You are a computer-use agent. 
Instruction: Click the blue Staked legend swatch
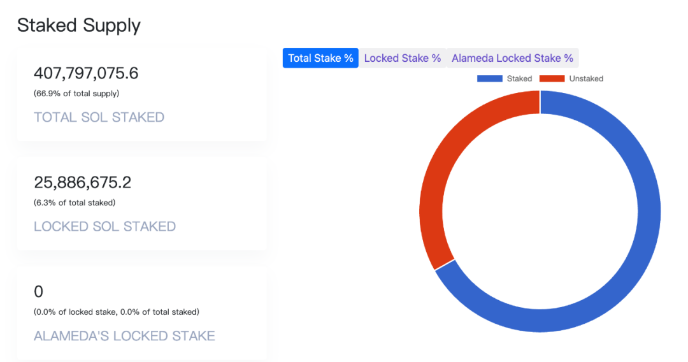pos(489,78)
